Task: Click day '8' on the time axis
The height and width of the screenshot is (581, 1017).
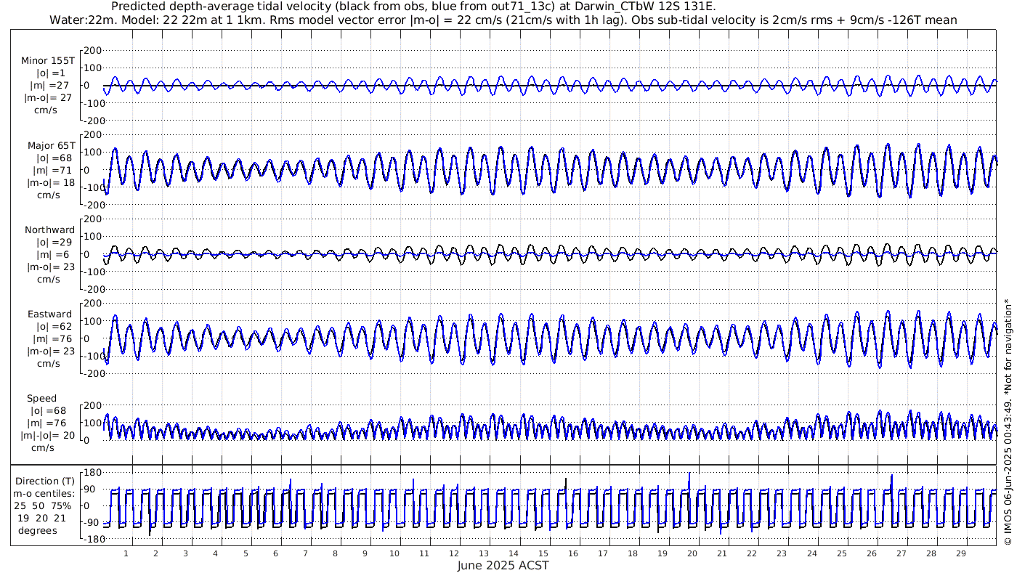Action: point(335,553)
